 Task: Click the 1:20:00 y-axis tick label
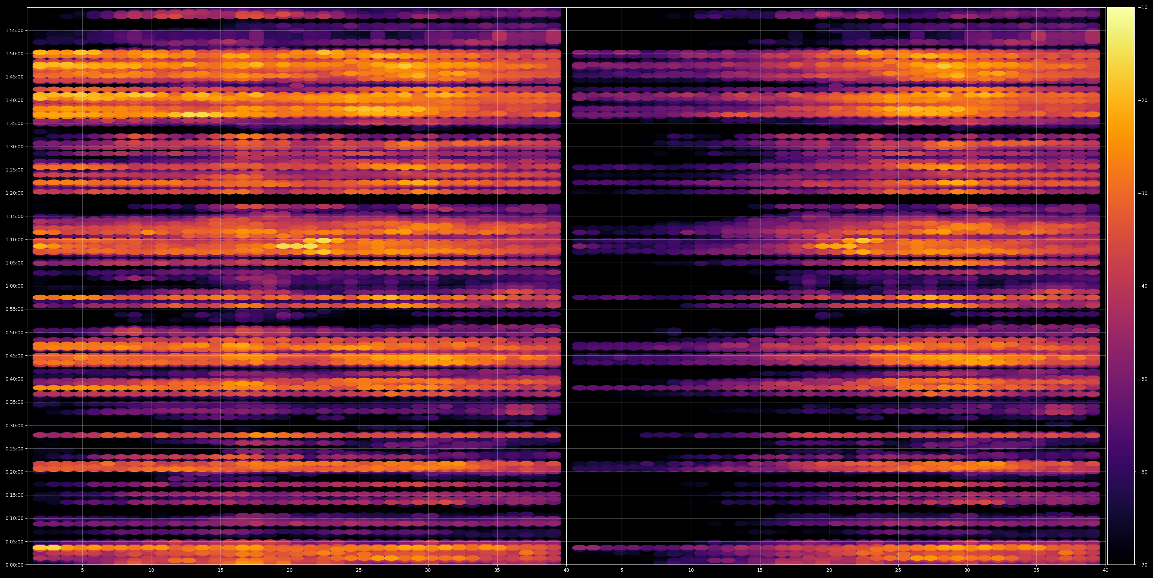point(14,193)
